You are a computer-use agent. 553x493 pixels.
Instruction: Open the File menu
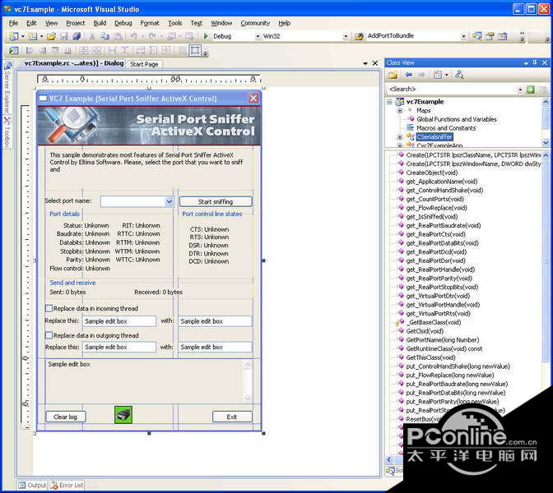13,23
